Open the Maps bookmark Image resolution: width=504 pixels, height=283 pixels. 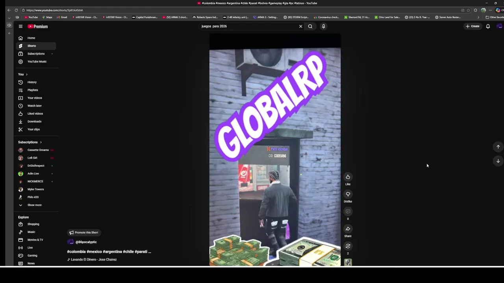coord(47,17)
